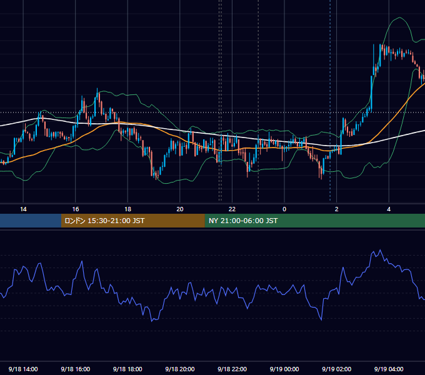Click the 9/19 00:00 time label
This screenshot has height=375, width=425.
pyautogui.click(x=284, y=369)
